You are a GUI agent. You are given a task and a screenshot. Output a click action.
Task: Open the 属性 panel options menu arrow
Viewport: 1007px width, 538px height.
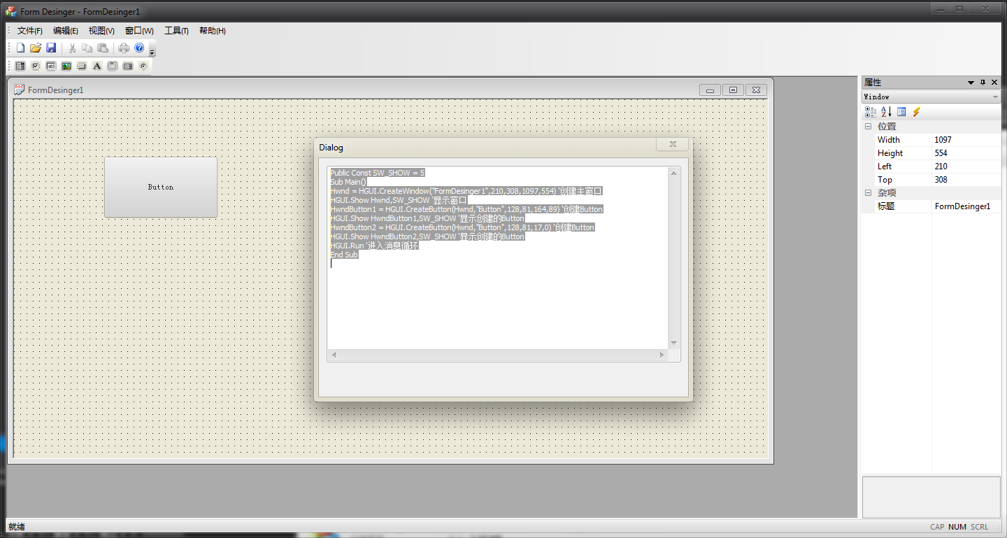point(971,83)
